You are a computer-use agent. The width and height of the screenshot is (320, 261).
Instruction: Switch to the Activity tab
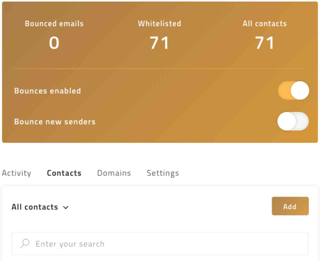tap(16, 173)
